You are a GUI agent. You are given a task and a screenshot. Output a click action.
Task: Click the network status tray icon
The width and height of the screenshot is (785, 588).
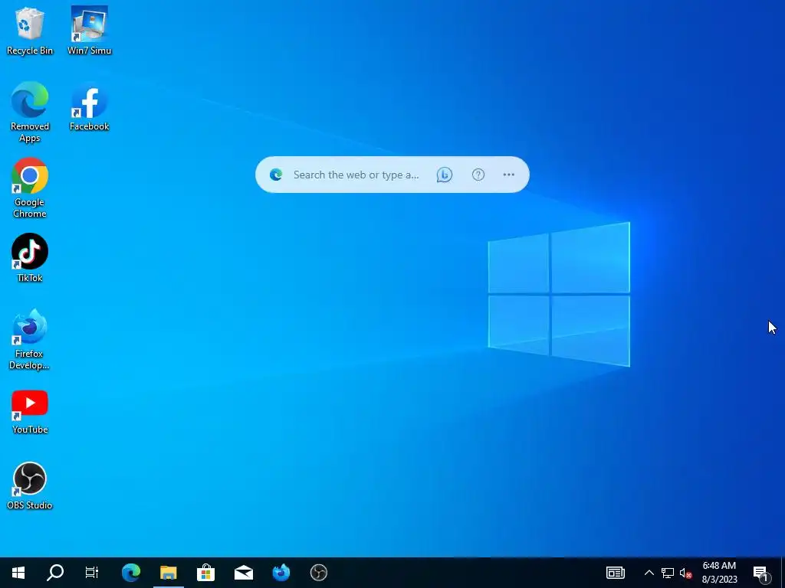pyautogui.click(x=668, y=573)
